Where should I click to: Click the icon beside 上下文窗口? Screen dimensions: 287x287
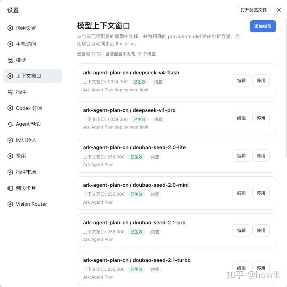pos(10,76)
